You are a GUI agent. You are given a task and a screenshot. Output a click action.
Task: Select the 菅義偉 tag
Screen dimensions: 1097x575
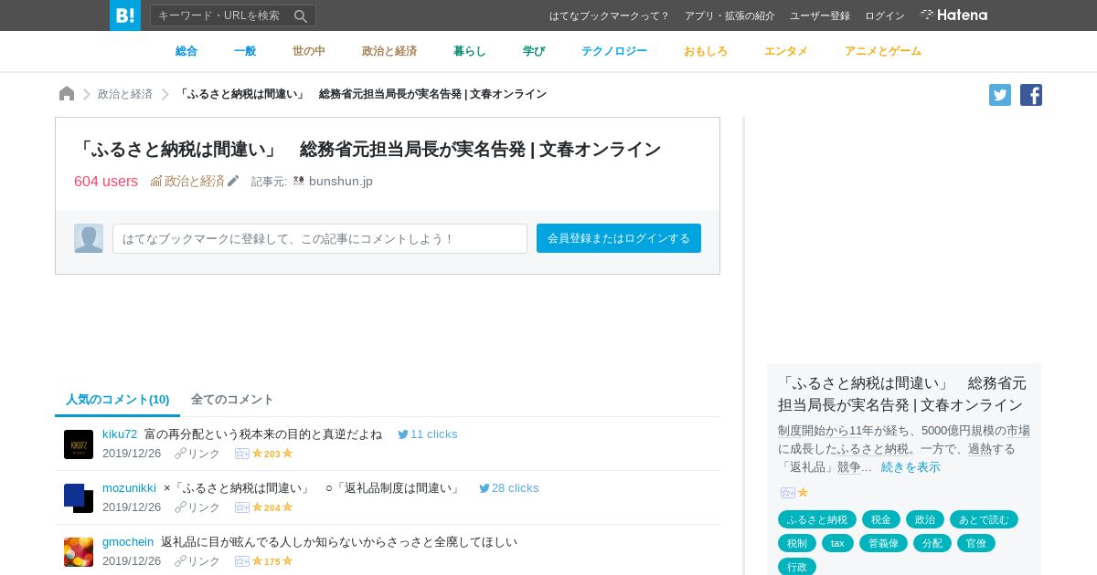tap(883, 543)
